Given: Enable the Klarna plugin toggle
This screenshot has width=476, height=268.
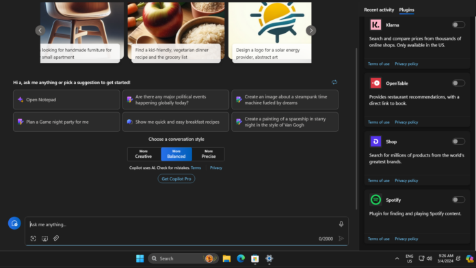Looking at the screenshot, I should (x=458, y=25).
